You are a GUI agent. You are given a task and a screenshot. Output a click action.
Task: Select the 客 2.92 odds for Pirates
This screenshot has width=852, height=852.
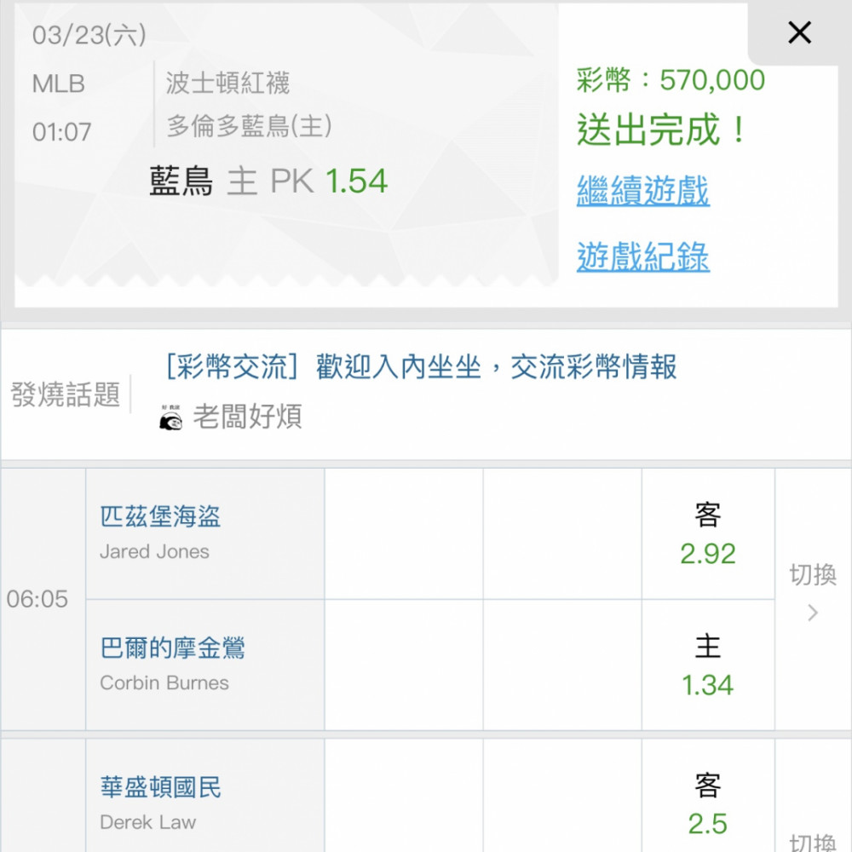click(x=707, y=534)
